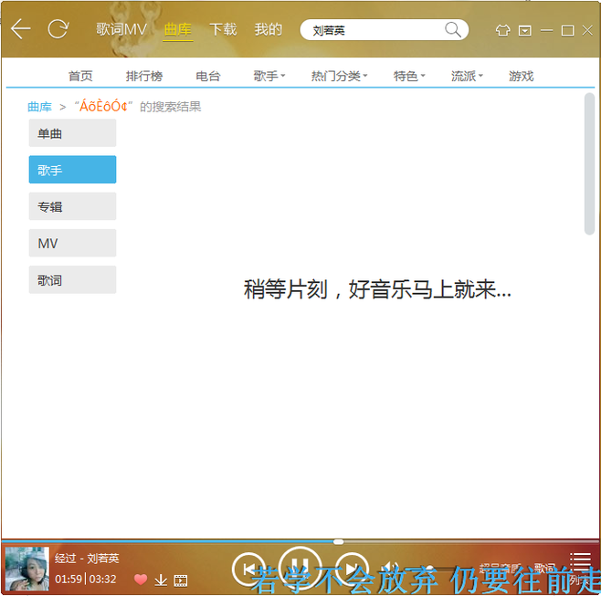Expand the 歌手 dropdown in navigation bar
This screenshot has height=596, width=601.
coord(269,76)
